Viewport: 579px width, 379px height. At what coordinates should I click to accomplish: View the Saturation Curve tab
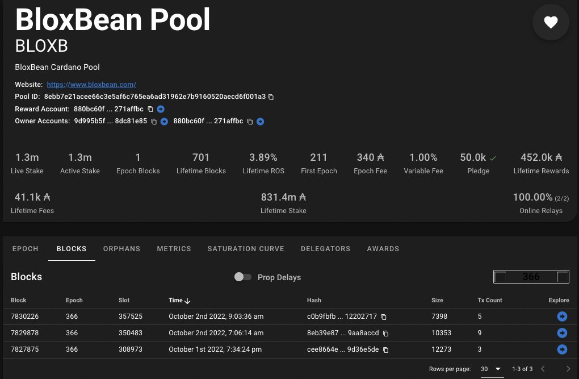click(x=246, y=249)
